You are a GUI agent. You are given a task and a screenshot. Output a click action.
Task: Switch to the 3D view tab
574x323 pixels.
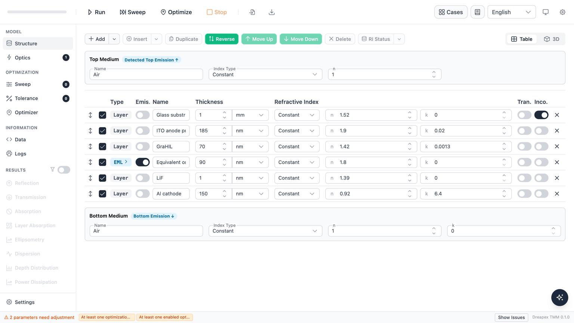(x=552, y=39)
